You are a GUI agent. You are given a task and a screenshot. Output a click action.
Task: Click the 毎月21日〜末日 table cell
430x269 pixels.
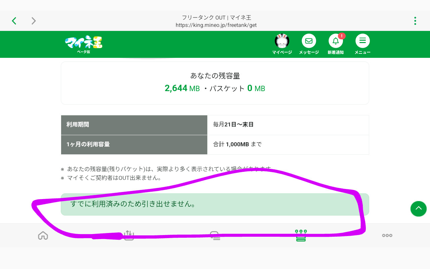coord(288,125)
